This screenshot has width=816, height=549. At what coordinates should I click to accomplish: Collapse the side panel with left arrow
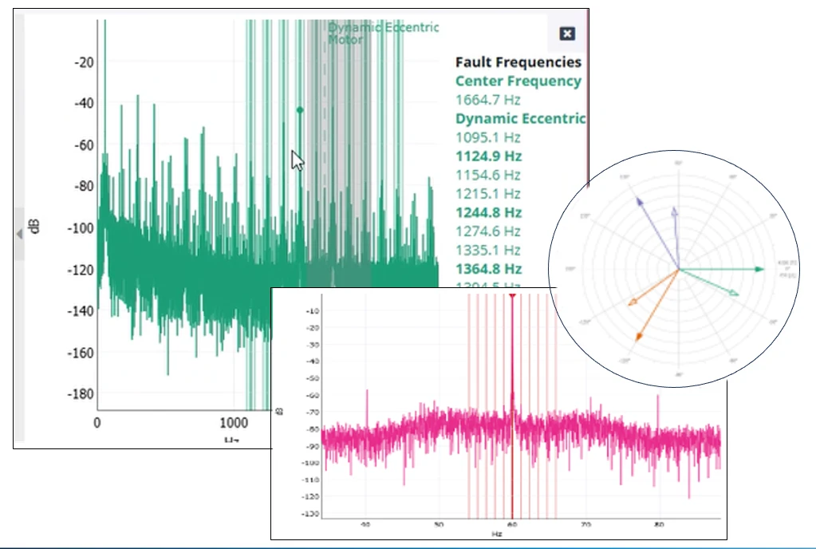pyautogui.click(x=19, y=233)
